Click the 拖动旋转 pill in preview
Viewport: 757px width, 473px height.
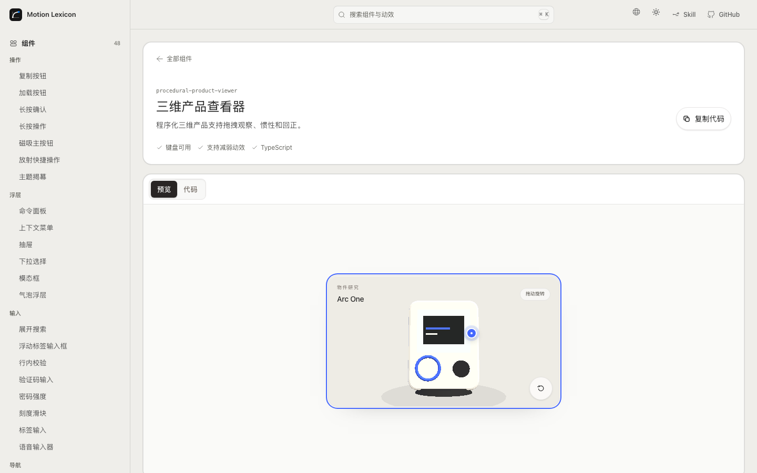click(535, 294)
